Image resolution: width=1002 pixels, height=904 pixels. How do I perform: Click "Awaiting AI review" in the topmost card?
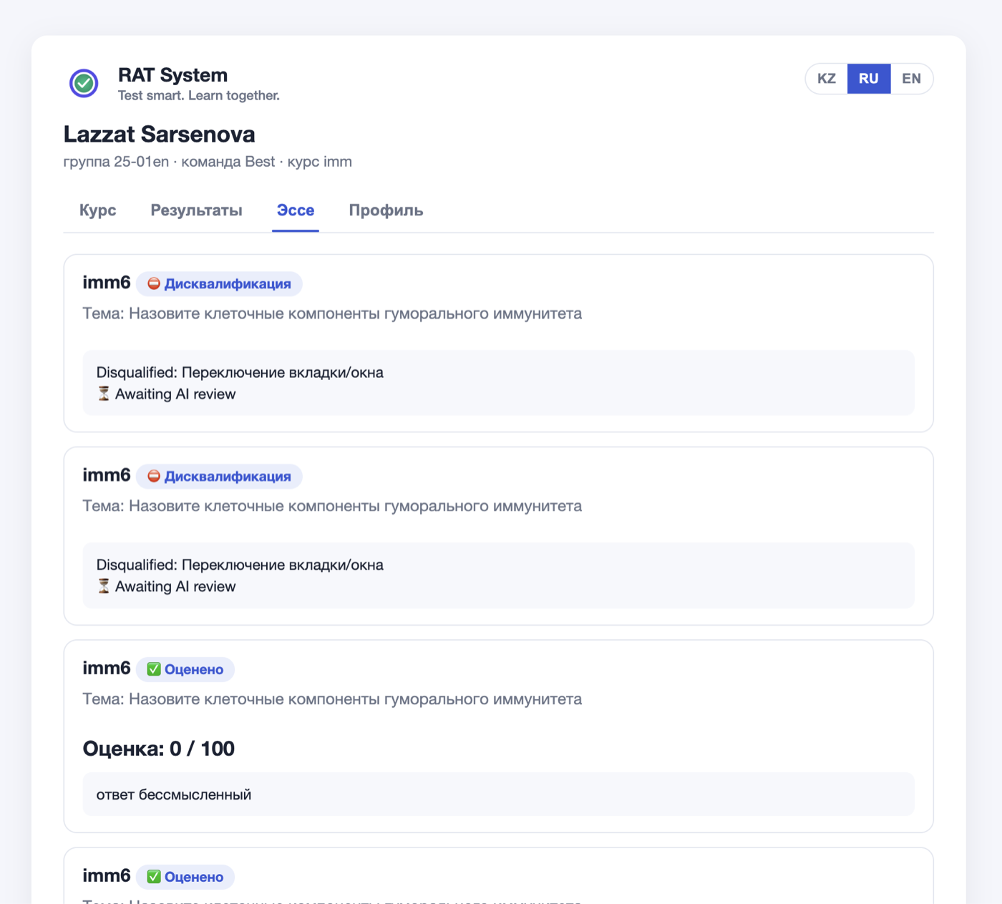(175, 394)
